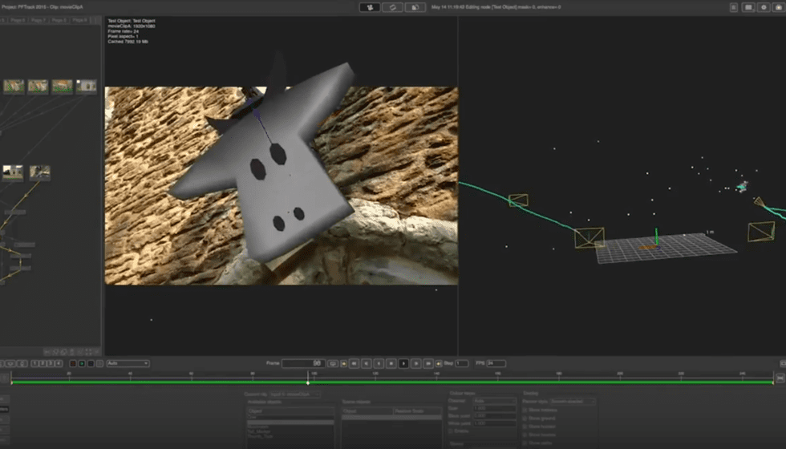Click the stop playback button
This screenshot has width=786, height=449.
point(391,363)
